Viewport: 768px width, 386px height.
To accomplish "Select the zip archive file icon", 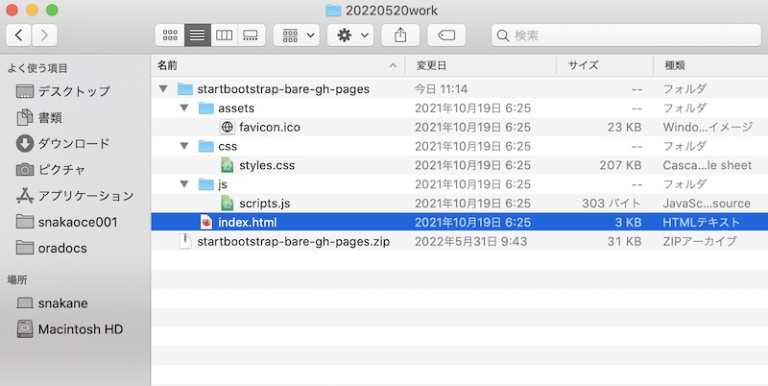I will tap(185, 241).
